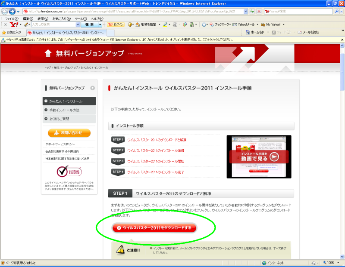Open the Yahoo!メール dropdown arrow
345x267 pixels.
[257, 25]
